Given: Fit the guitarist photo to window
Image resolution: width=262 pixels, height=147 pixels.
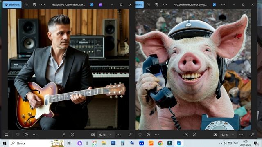Looking at the screenshot, I should [x=93, y=134].
